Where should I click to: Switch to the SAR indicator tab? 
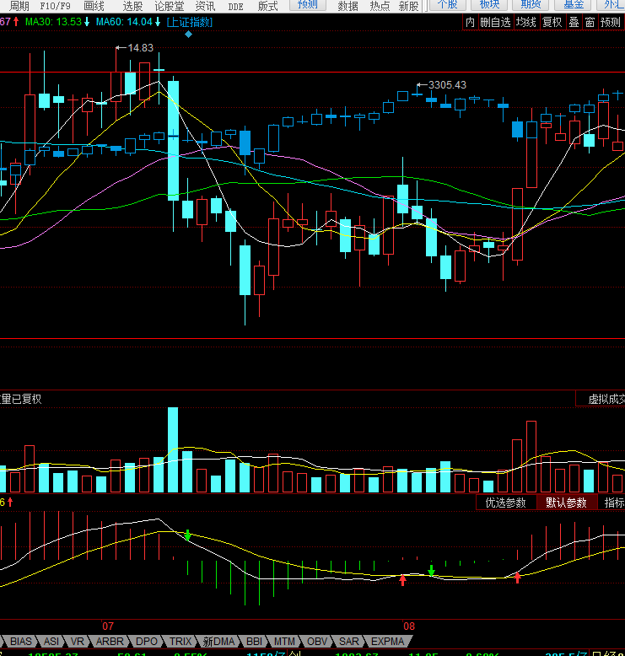[x=348, y=641]
